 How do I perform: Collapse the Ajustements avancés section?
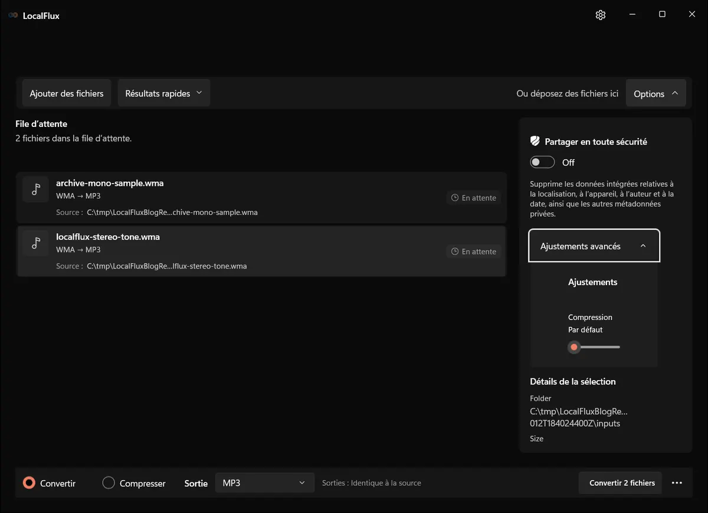click(x=594, y=246)
